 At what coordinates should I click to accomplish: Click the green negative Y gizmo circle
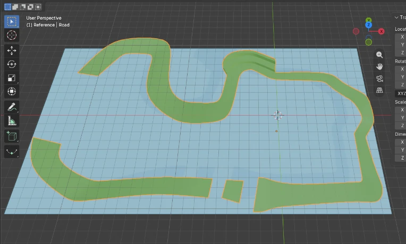pyautogui.click(x=368, y=42)
